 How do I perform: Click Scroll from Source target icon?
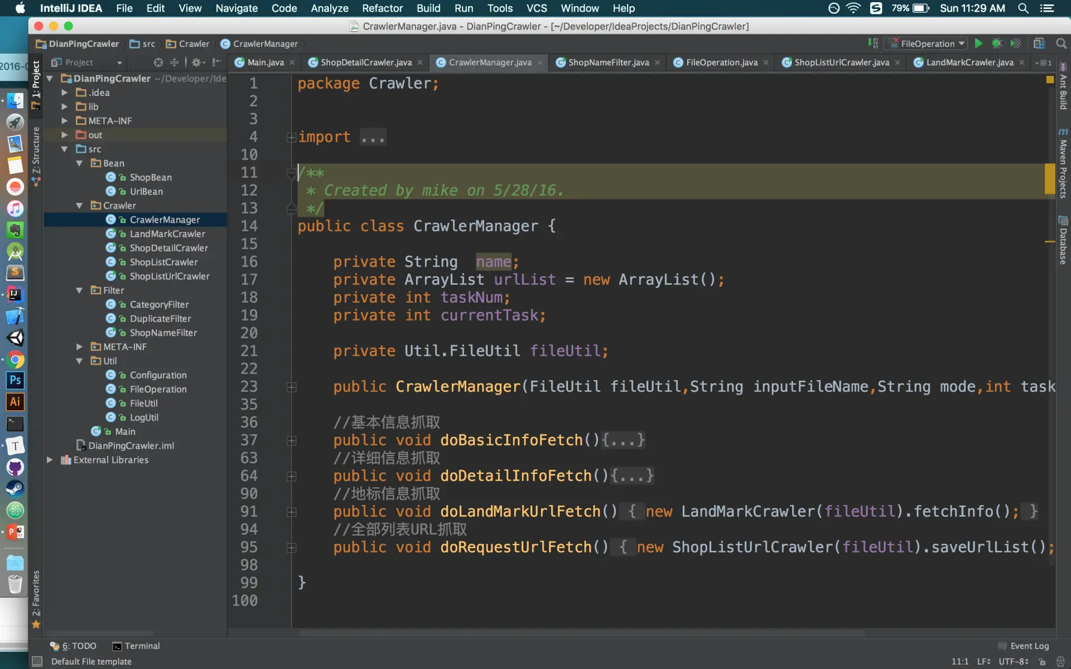(158, 62)
